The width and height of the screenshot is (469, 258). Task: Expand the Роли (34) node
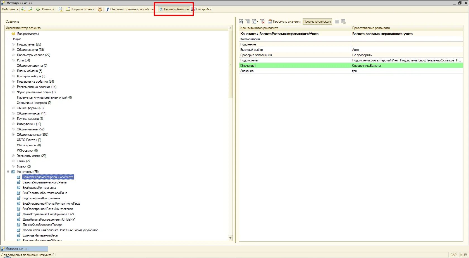tap(13, 60)
